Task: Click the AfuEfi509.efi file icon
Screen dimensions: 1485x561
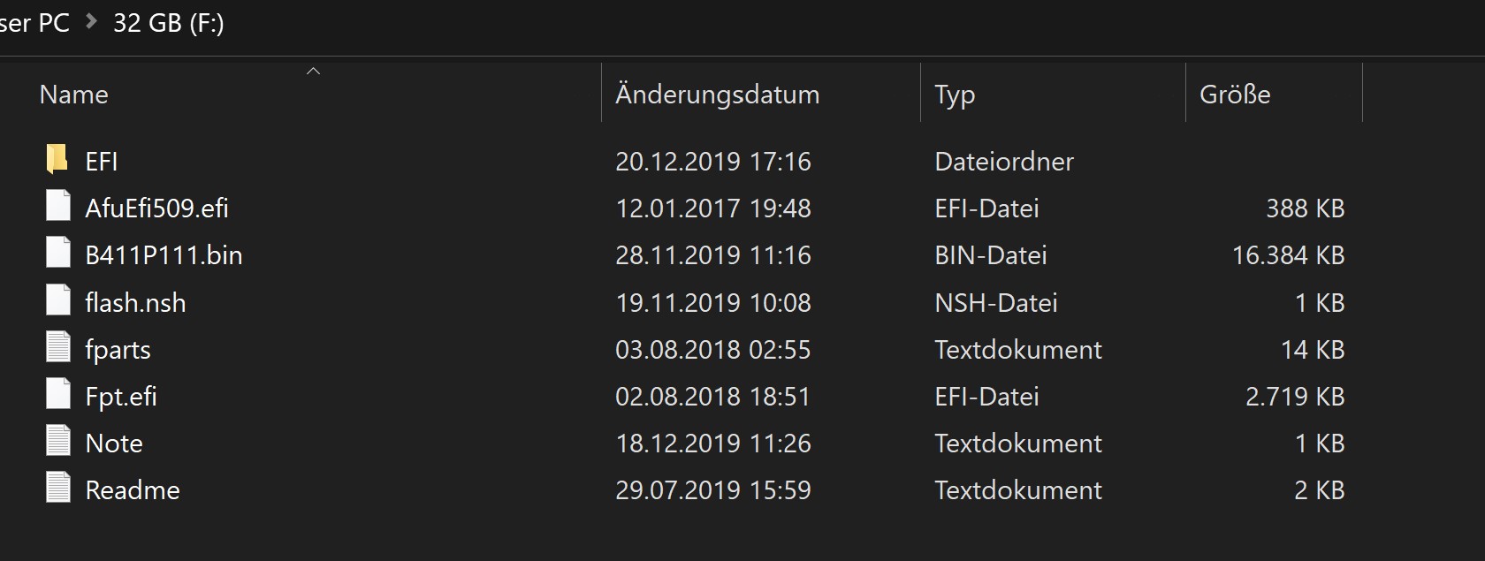Action: [x=57, y=207]
